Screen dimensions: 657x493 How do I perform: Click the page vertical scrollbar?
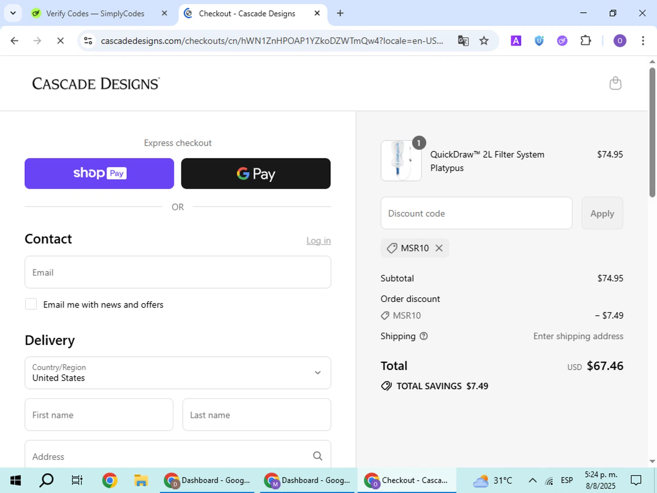[652, 131]
